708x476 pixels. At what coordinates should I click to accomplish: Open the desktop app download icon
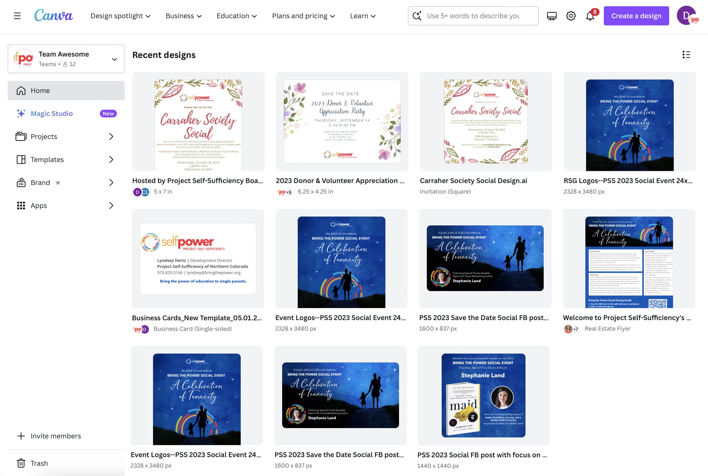point(552,16)
